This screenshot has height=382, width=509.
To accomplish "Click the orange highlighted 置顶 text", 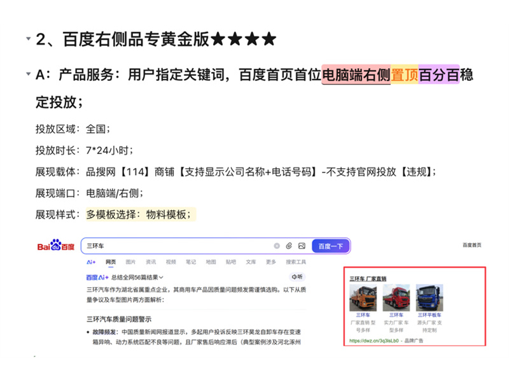I will [x=404, y=74].
